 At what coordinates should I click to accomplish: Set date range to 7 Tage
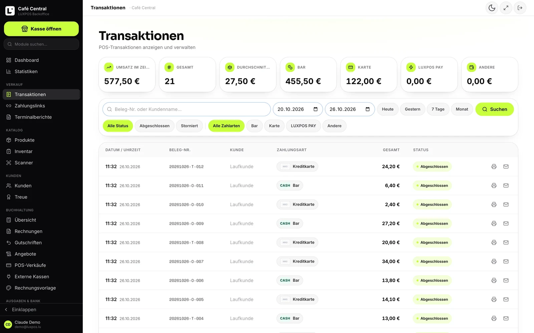click(x=438, y=109)
